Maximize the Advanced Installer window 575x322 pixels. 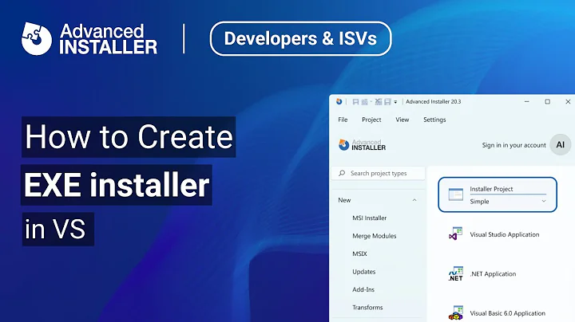pos(548,102)
